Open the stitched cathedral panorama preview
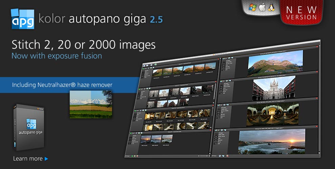The width and height of the screenshot is (335, 169). tap(274, 88)
